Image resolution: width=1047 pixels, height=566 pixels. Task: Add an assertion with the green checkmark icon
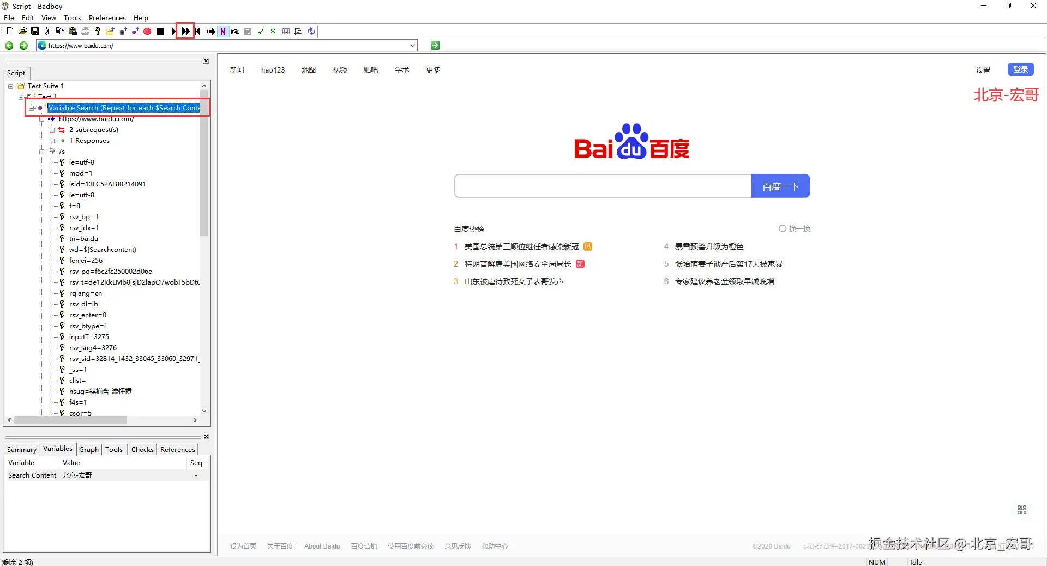point(261,31)
